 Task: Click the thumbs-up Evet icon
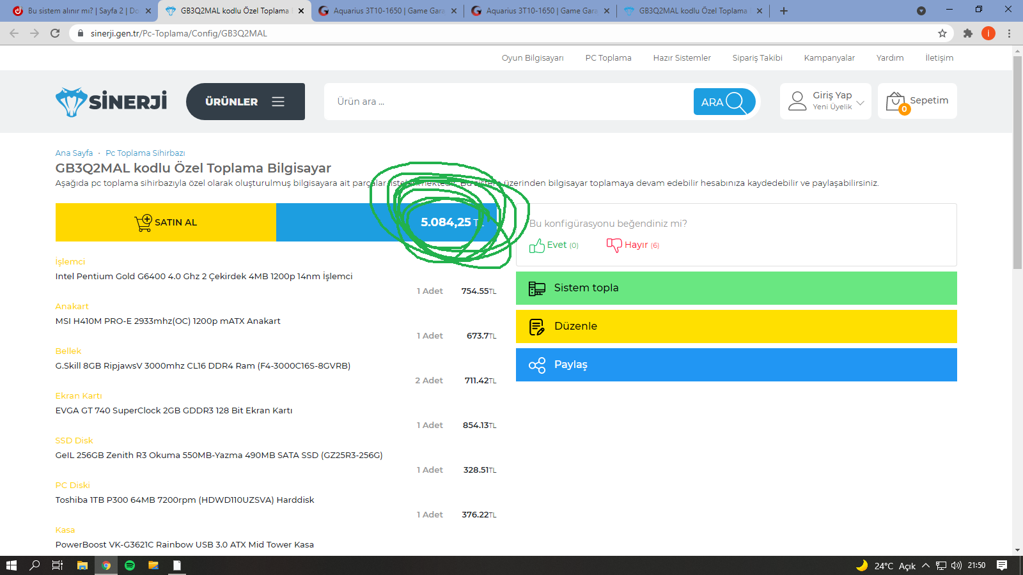pos(537,245)
